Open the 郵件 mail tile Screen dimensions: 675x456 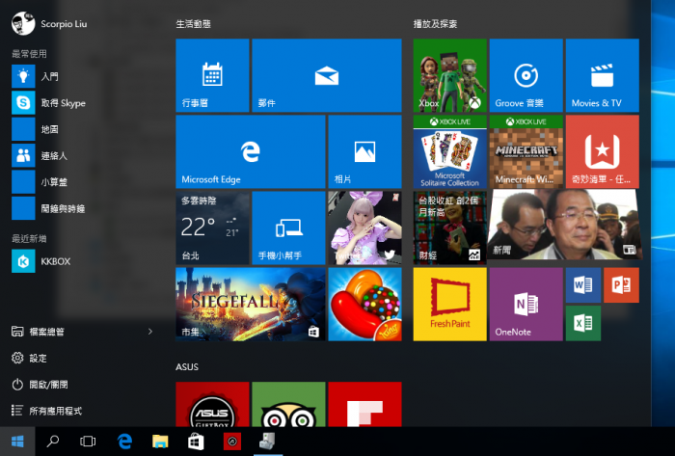coord(326,75)
